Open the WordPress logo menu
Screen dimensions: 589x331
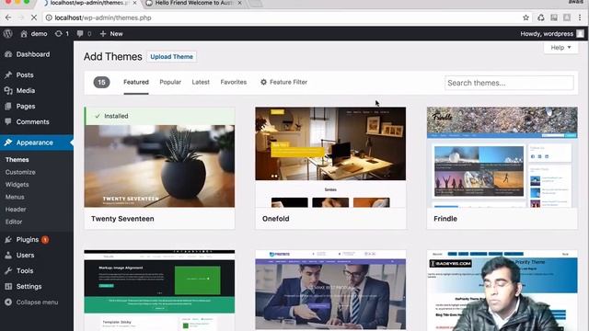click(x=8, y=34)
